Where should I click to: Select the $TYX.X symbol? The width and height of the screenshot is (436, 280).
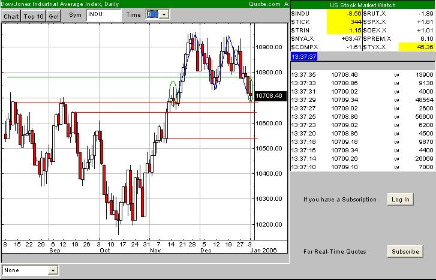(x=374, y=47)
